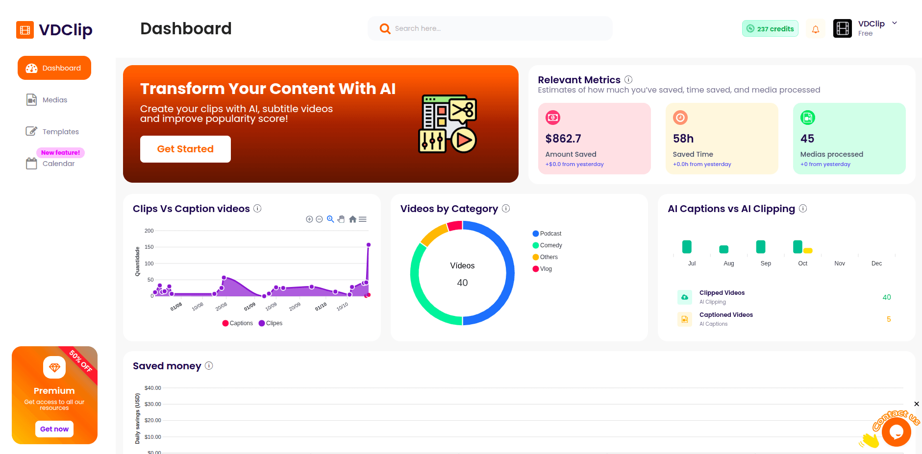The width and height of the screenshot is (922, 454).
Task: Reset chart view with the home icon
Action: [352, 219]
